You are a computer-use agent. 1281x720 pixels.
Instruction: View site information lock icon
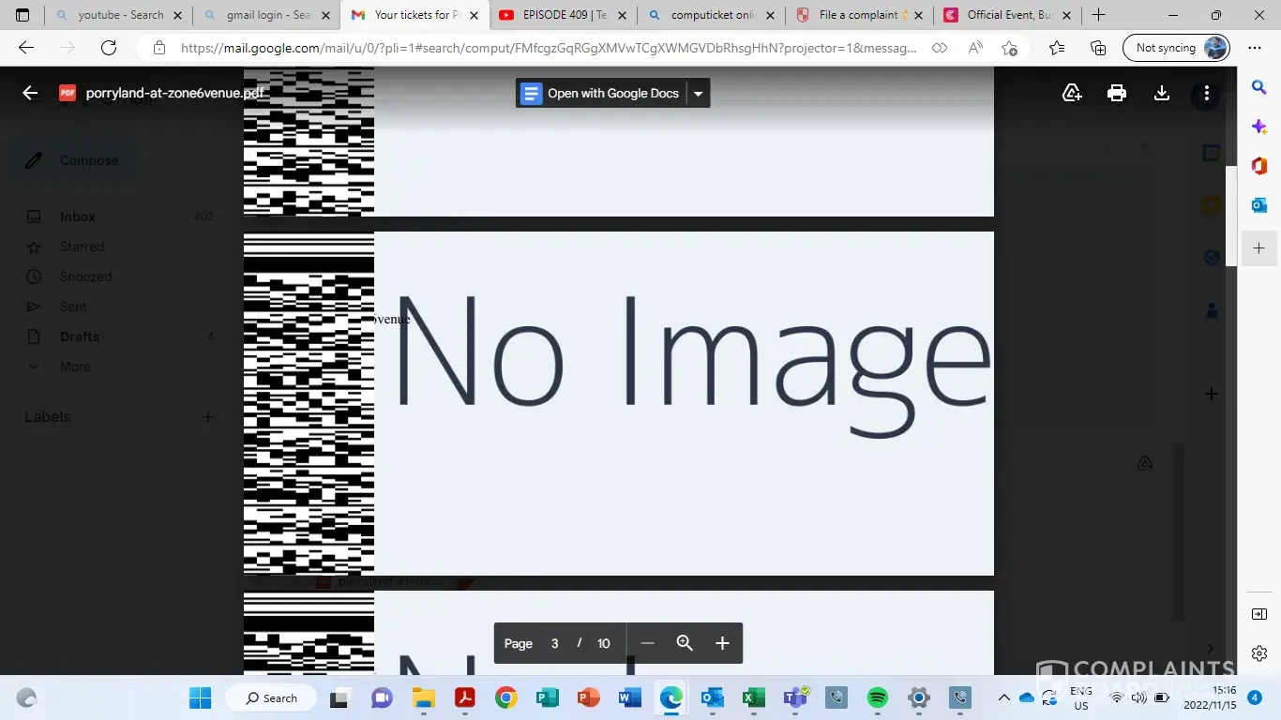pos(159,48)
